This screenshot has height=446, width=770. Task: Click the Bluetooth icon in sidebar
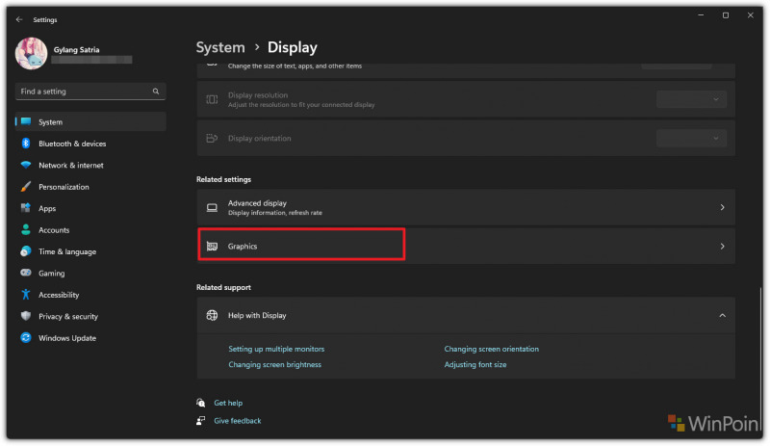click(x=26, y=144)
